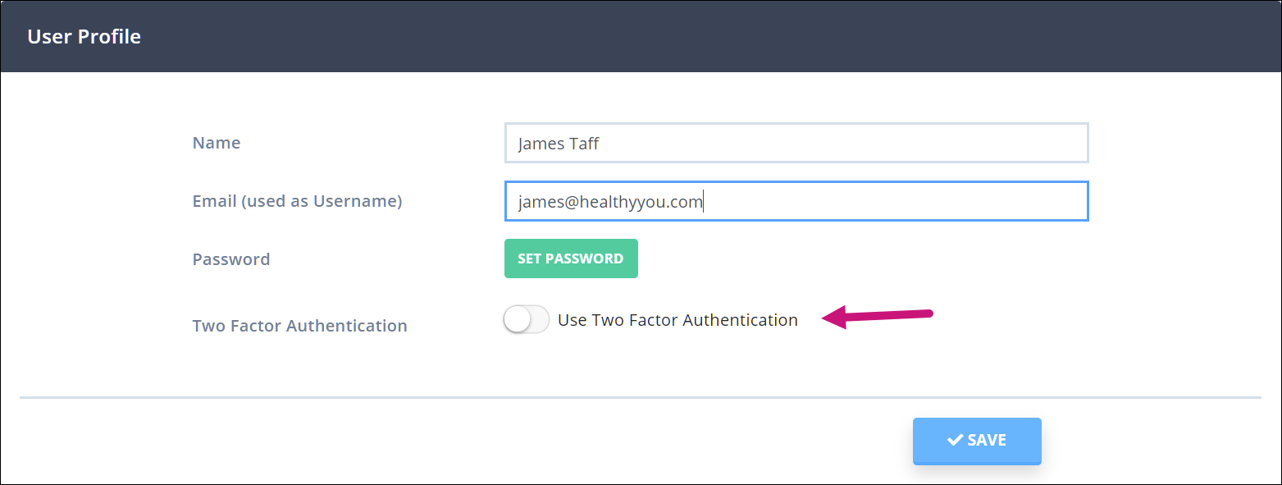
Task: Click the 'Email (used as Username)' label
Action: [297, 201]
